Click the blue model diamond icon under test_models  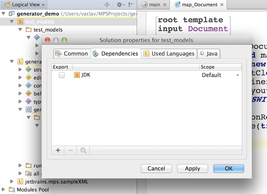(x=37, y=37)
